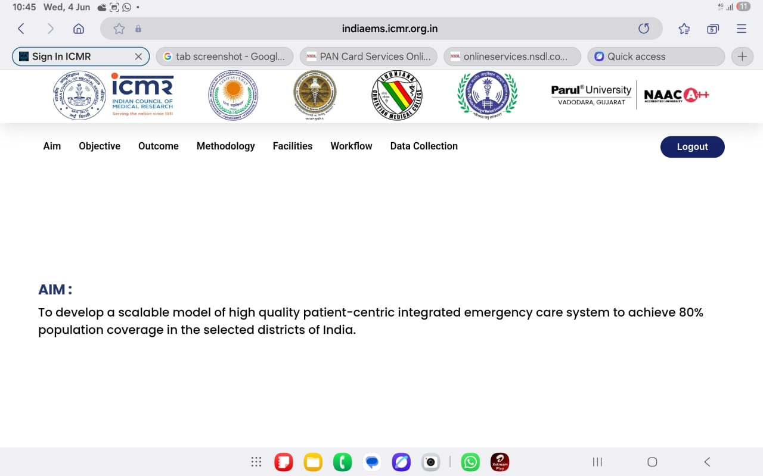Click the AIM : heading
763x476 pixels.
[x=55, y=290]
